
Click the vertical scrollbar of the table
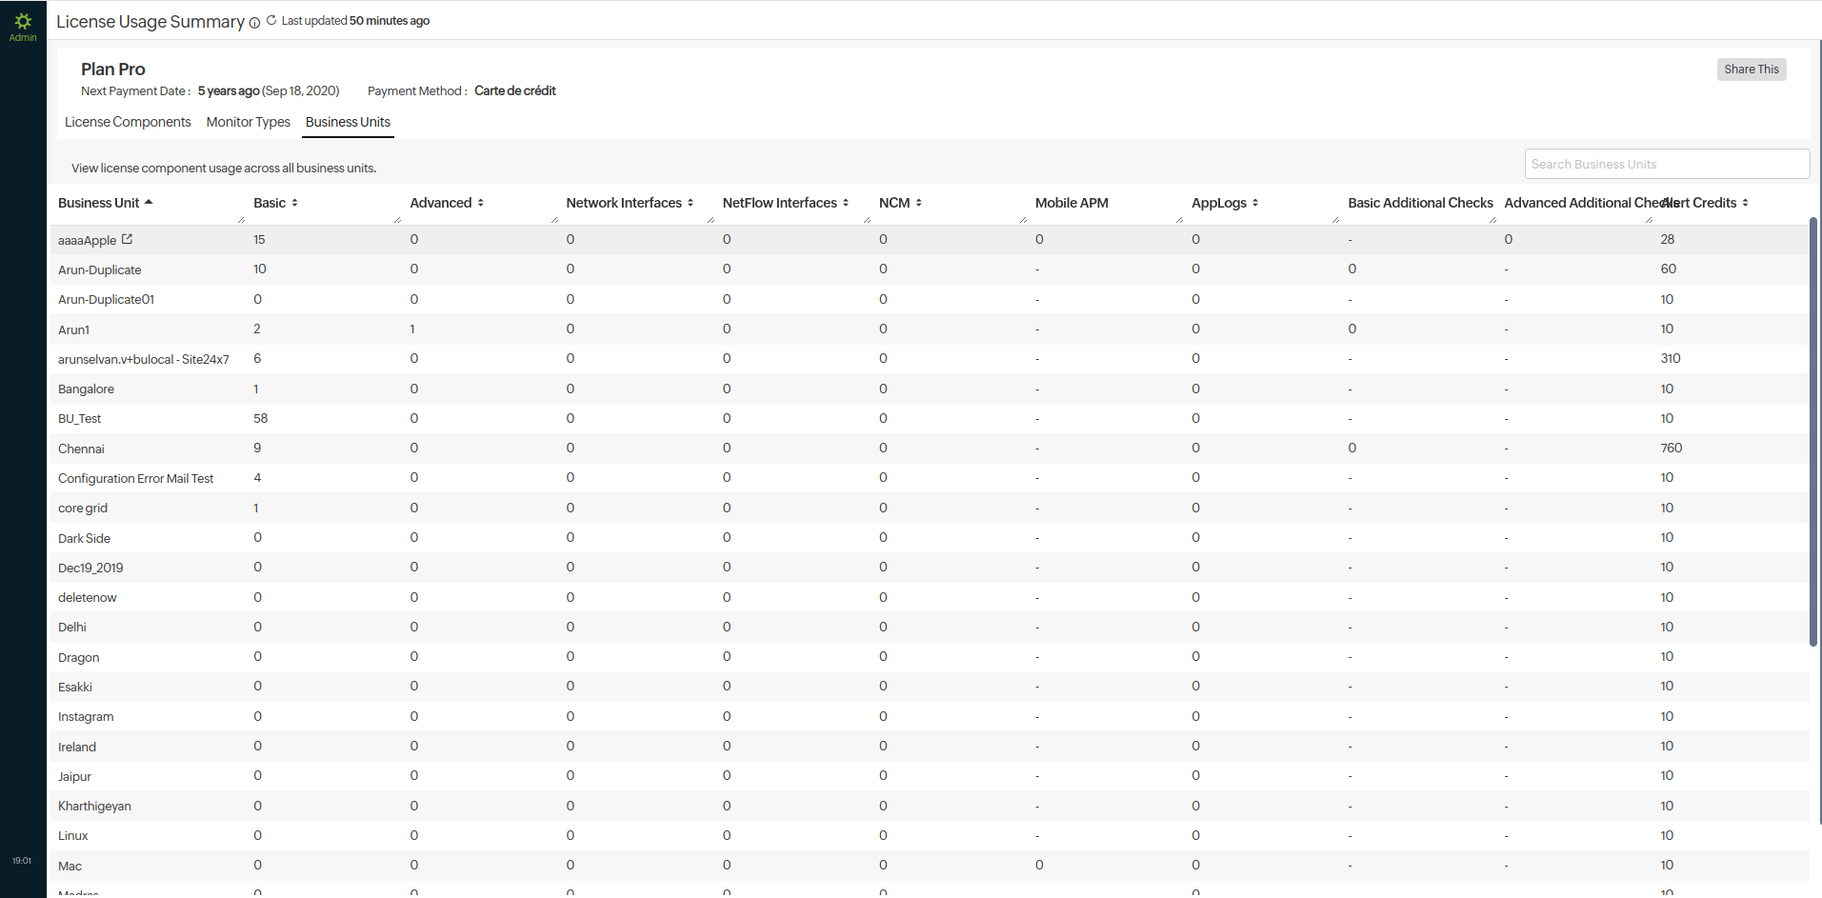click(x=1813, y=429)
